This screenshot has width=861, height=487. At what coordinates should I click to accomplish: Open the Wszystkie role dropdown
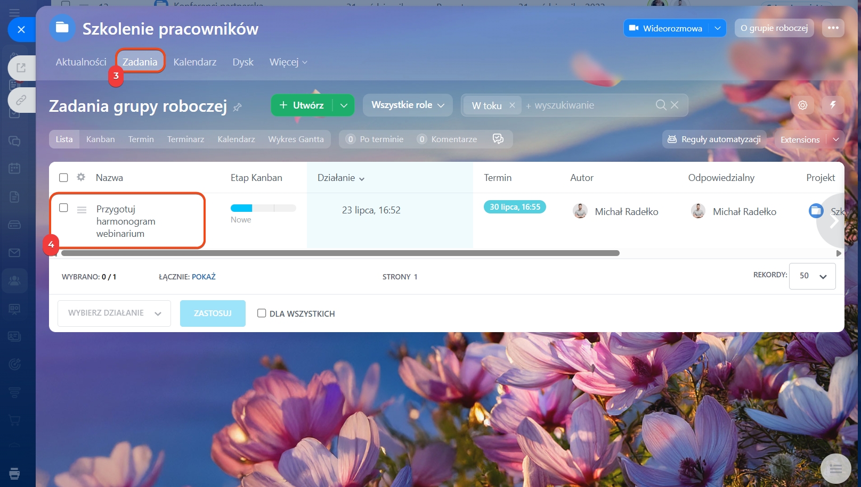[408, 105]
